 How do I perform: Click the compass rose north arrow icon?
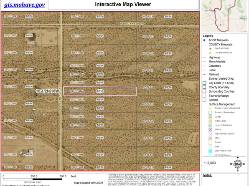point(238,164)
